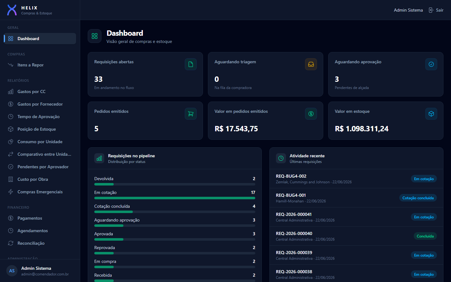Screen dimensions: 451x282
Task: Click the arrows icon beside Comparativo entre Unida...
Action: [11, 154]
